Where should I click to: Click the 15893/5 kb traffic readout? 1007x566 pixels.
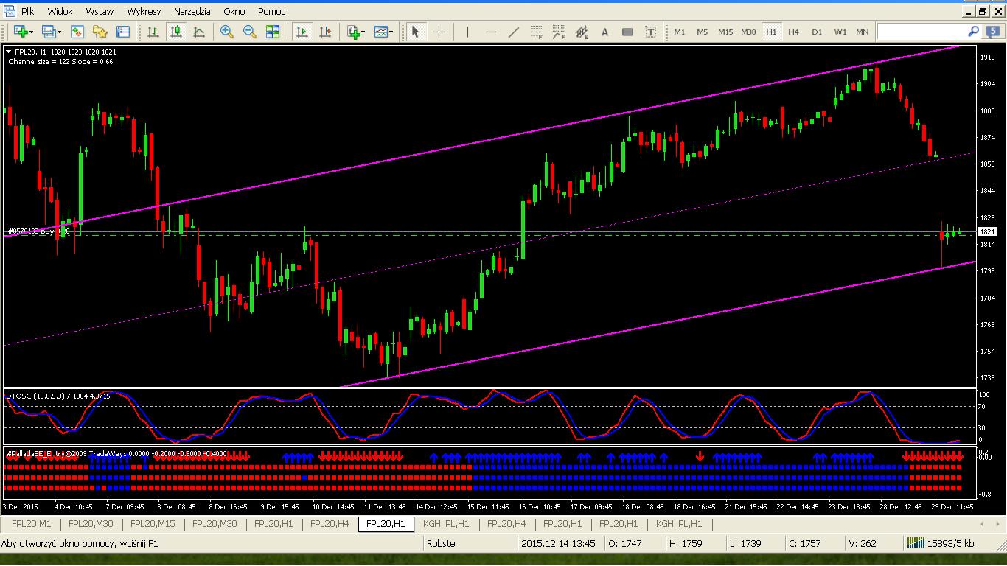coord(951,544)
